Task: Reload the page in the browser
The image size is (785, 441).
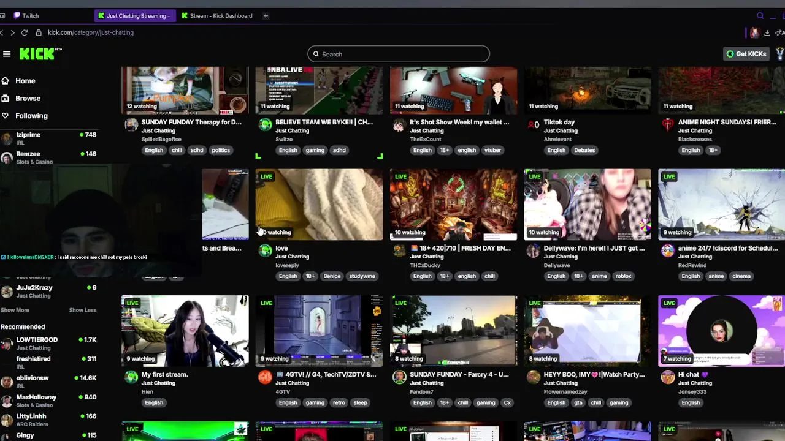Action: (x=25, y=32)
